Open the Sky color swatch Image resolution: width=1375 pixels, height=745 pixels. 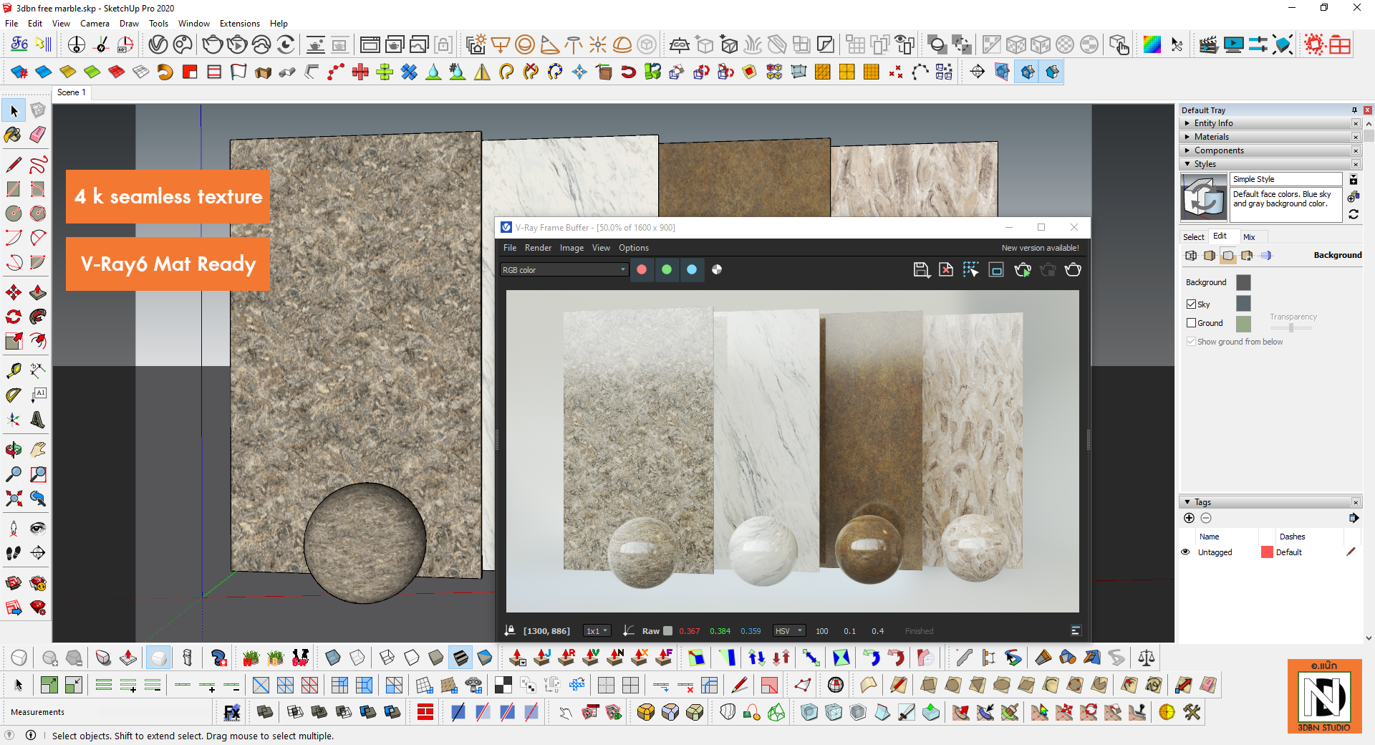click(x=1244, y=304)
